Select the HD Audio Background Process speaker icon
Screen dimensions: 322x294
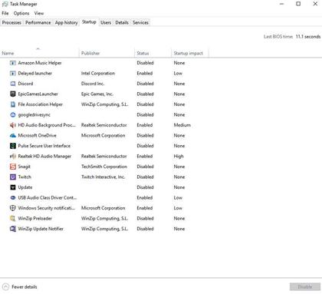(x=13, y=125)
